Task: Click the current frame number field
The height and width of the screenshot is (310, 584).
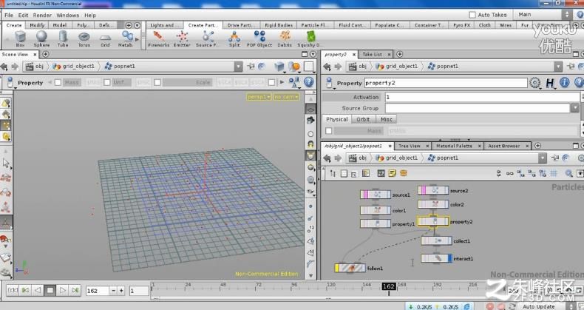Action: 97,290
